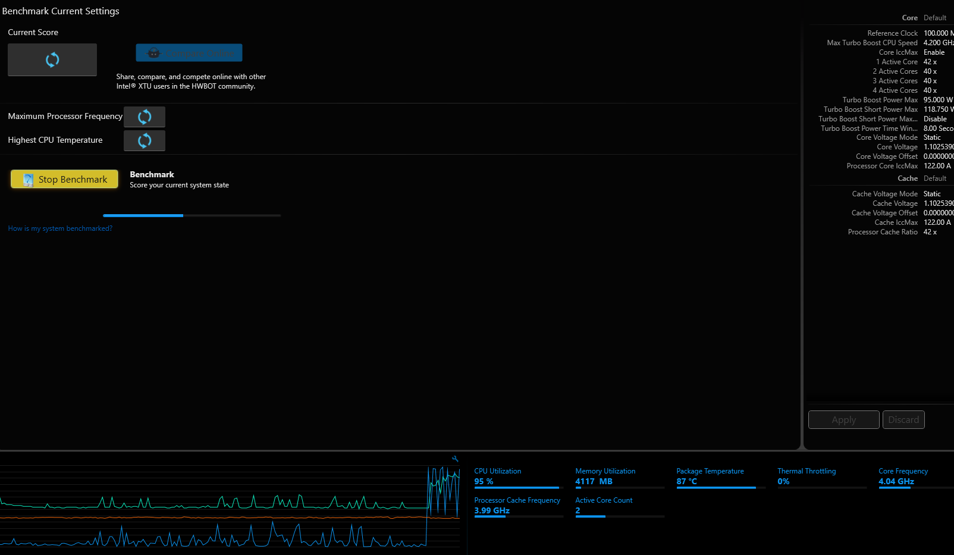Click the HWBOT community description text
Screen dimensions: 954x555
[x=191, y=81]
